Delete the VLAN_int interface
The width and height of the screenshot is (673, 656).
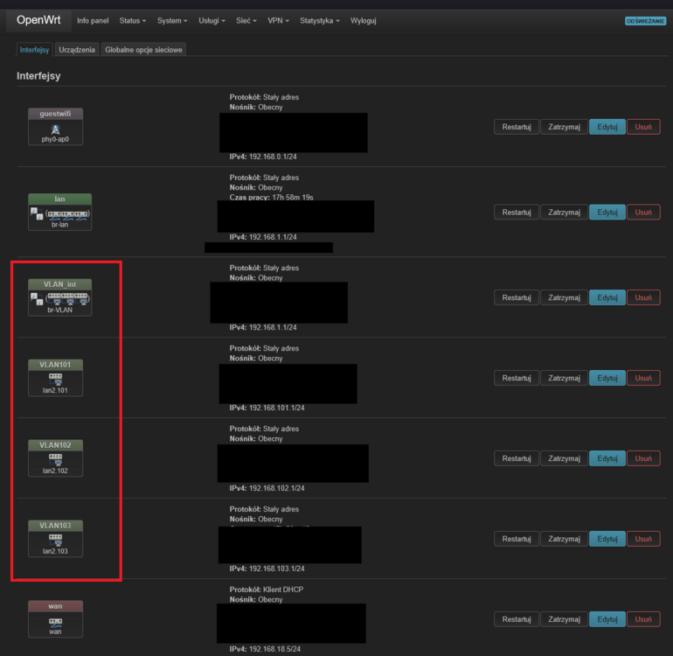[643, 297]
